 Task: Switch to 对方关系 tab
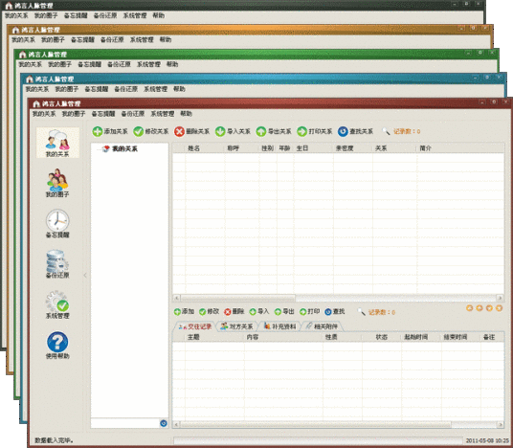(236, 326)
